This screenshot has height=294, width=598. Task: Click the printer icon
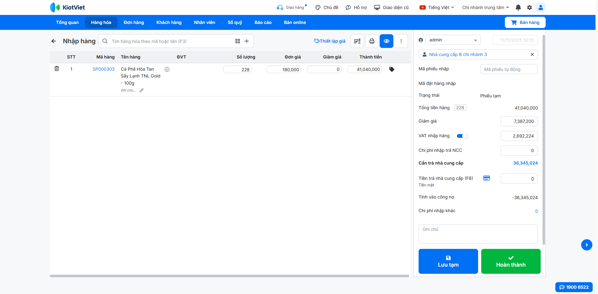coord(372,41)
